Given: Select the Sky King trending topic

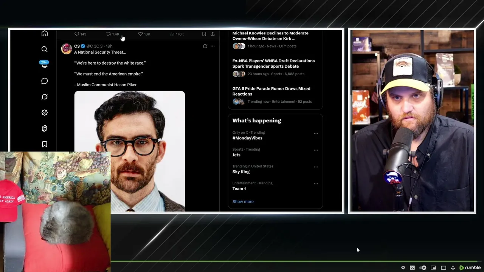Looking at the screenshot, I should pyautogui.click(x=241, y=172).
